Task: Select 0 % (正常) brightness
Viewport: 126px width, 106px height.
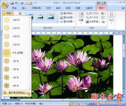Action: pyautogui.click(x=17, y=53)
